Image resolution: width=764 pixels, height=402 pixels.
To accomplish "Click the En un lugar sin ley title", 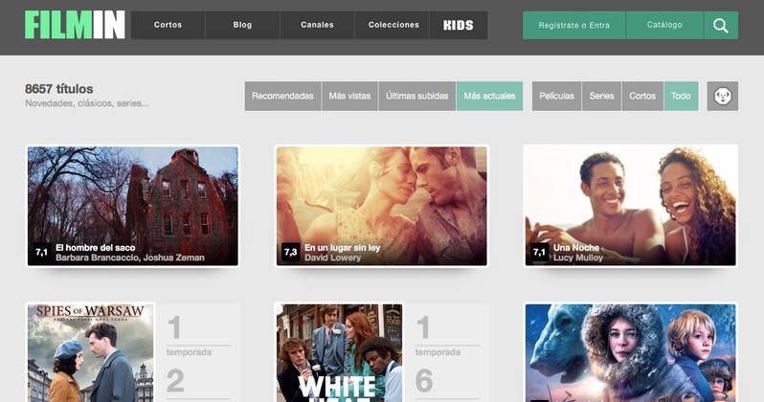I will click(343, 248).
